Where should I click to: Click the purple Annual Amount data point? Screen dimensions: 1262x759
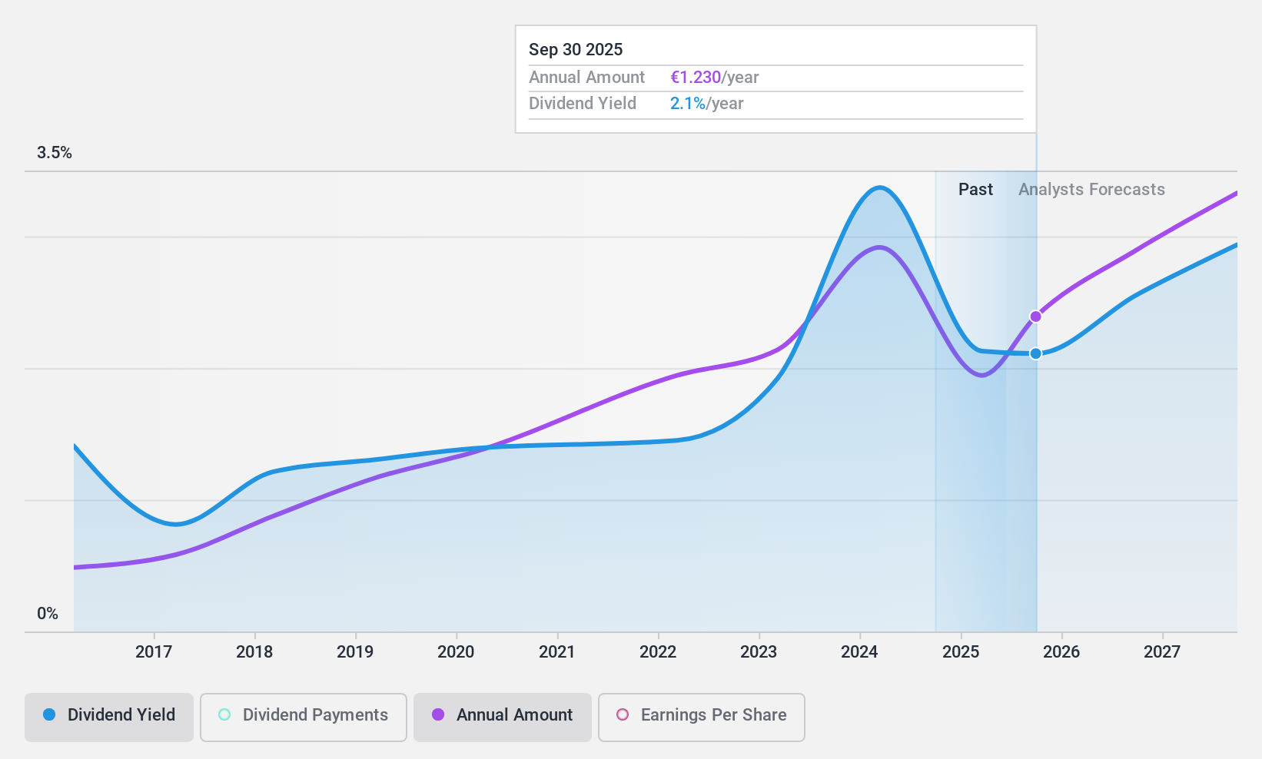(1036, 317)
